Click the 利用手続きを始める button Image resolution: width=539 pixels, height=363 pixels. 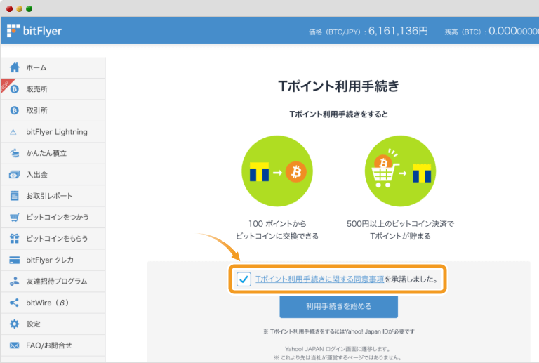[x=338, y=306]
